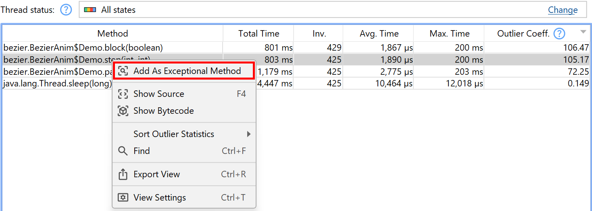Sort by the Method column header
This screenshot has height=211, width=592.
pos(113,34)
